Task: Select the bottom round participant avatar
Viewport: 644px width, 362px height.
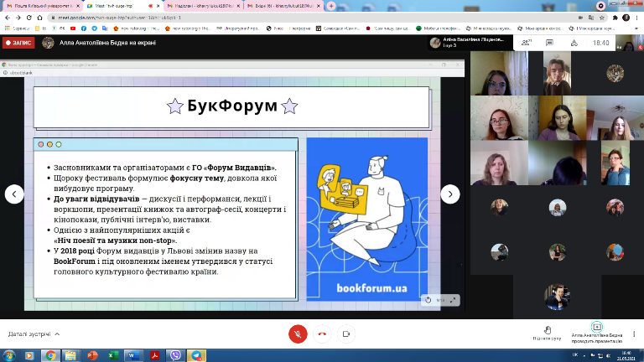Action: coord(557,297)
